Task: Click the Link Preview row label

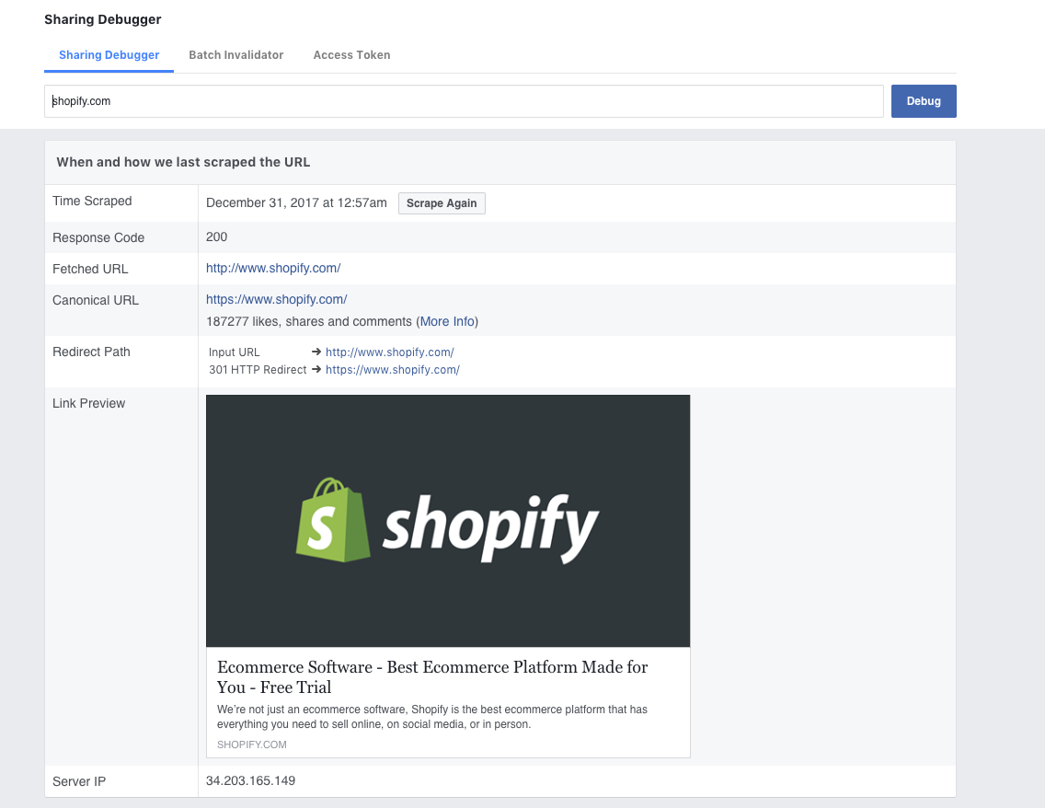Action: point(88,403)
